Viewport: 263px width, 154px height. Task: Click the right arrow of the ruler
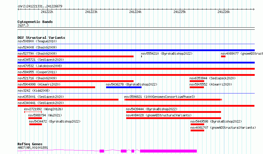[x=254, y=9]
